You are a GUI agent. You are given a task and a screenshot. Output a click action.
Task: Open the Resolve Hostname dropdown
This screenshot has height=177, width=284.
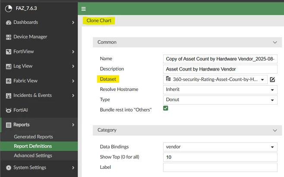tap(220, 90)
